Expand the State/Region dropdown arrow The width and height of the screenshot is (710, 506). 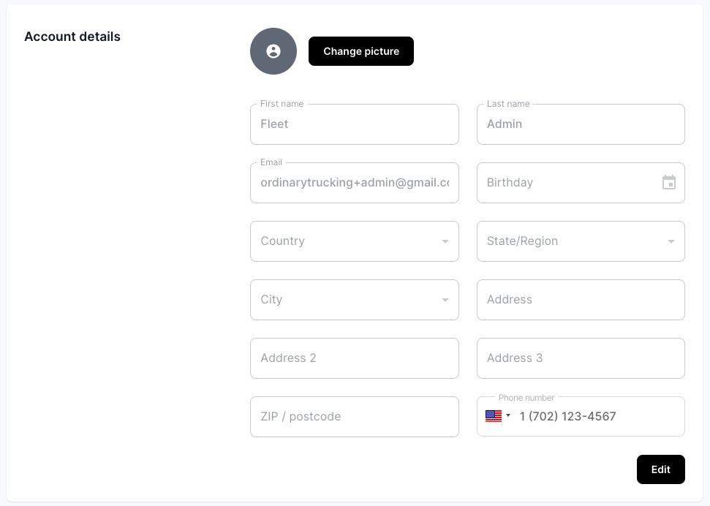tap(671, 241)
